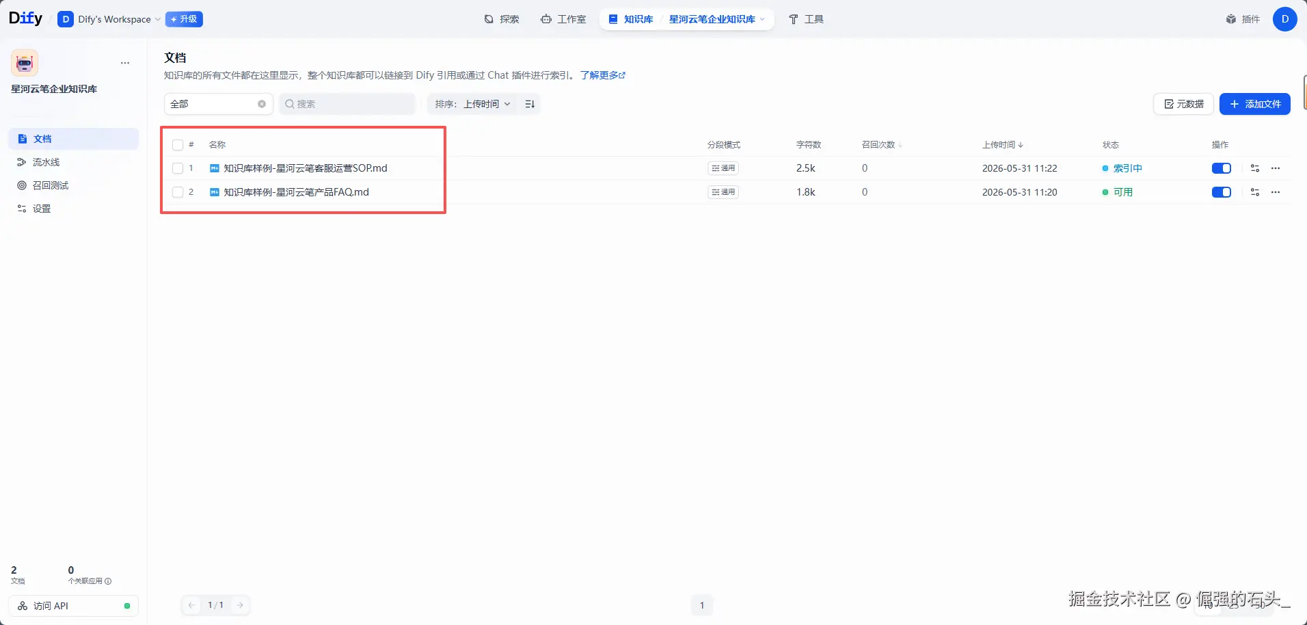Open more actions for 客服运营SOP.md row
Viewport: 1307px width, 625px height.
click(x=1276, y=168)
